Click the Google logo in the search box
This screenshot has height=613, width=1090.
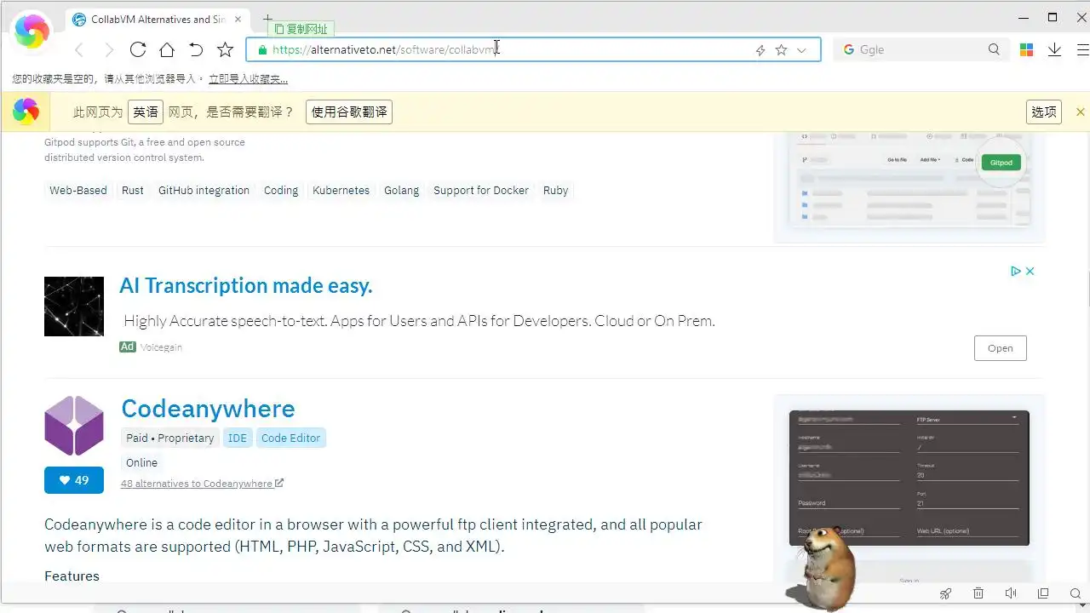coord(848,49)
